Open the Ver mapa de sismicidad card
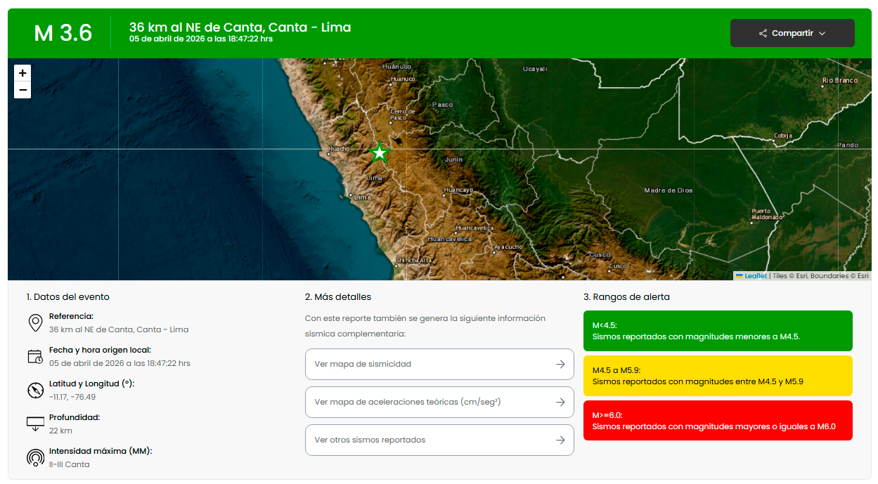This screenshot has height=484, width=878. [x=439, y=364]
